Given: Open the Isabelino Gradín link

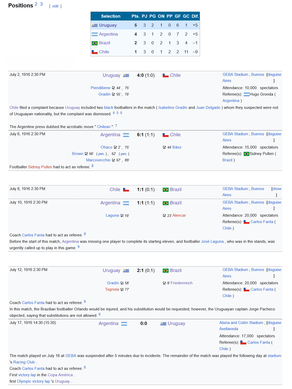Looking at the screenshot, I should coord(173,108).
